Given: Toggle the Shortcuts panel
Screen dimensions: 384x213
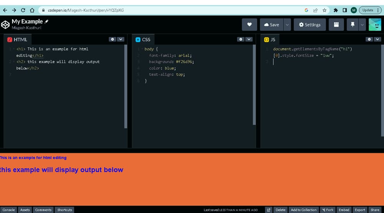Looking at the screenshot, I should click(65, 210).
